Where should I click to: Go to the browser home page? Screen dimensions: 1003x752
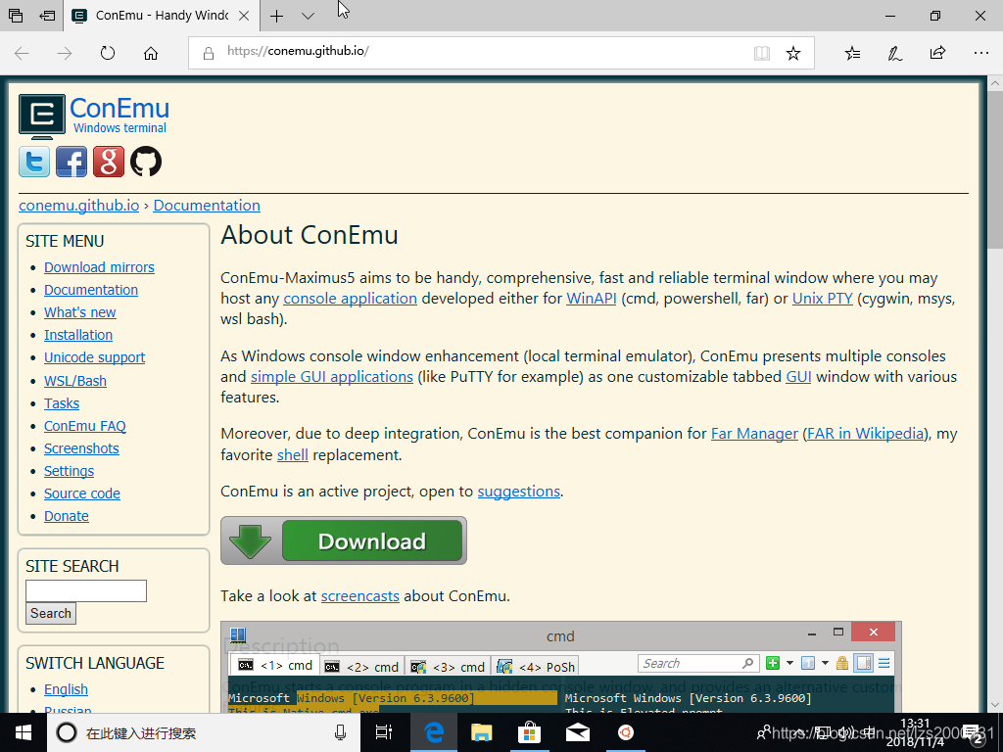point(150,53)
